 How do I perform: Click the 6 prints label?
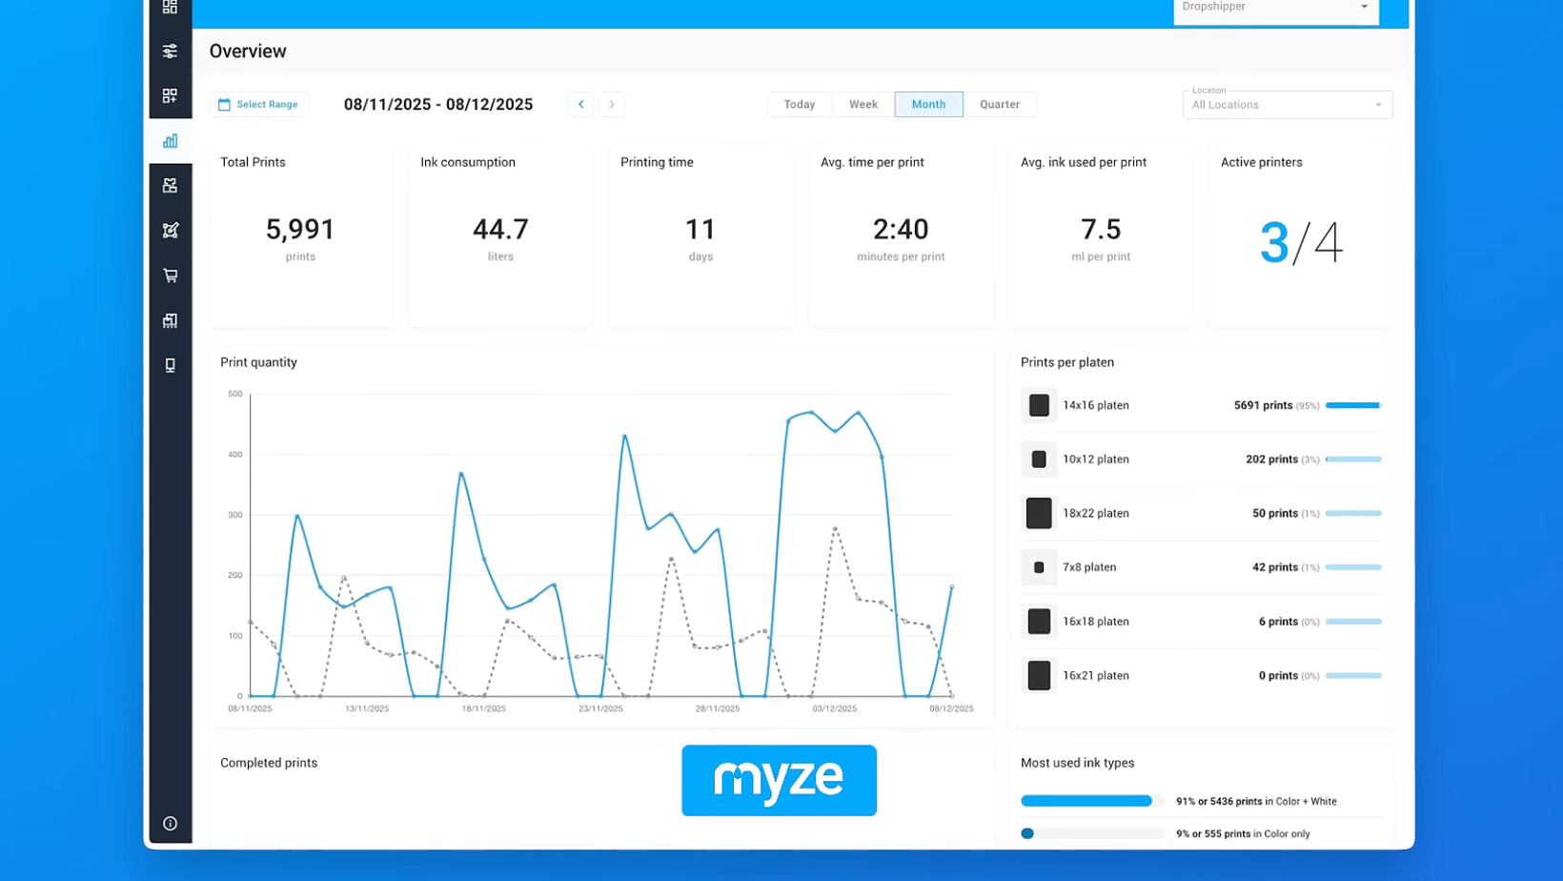tap(1278, 622)
